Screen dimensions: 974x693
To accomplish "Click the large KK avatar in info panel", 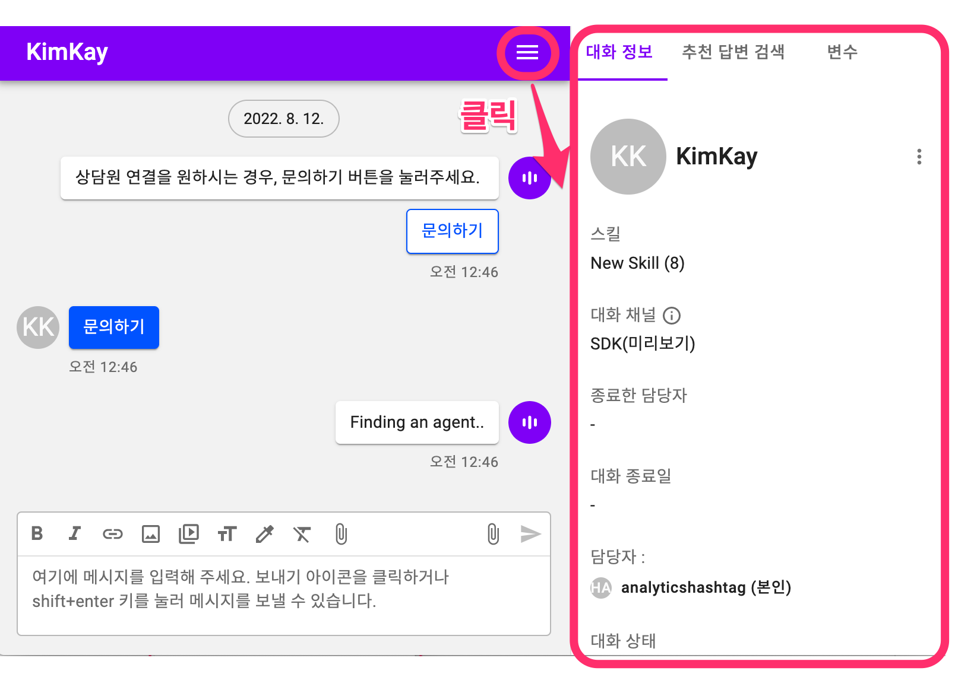I will (x=628, y=157).
